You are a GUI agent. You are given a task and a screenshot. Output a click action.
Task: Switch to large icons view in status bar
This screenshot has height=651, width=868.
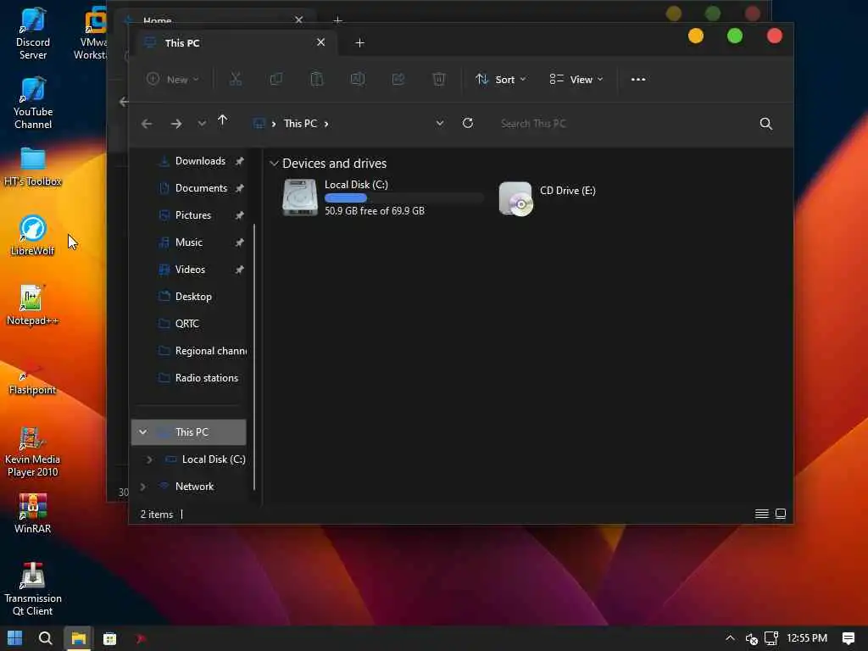coord(781,514)
